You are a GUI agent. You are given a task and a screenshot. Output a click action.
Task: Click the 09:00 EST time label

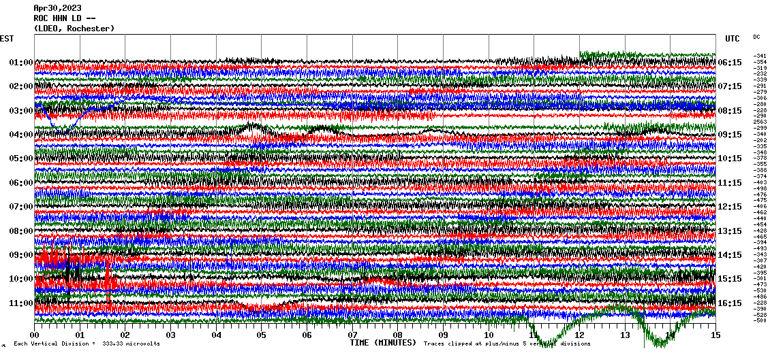[21, 255]
